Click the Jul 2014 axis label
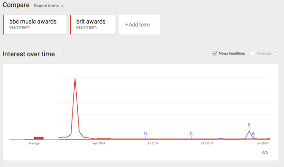Screen dimensions: 284x167 (x=153, y=143)
